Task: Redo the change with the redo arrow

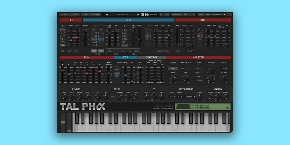Action: coord(155,14)
